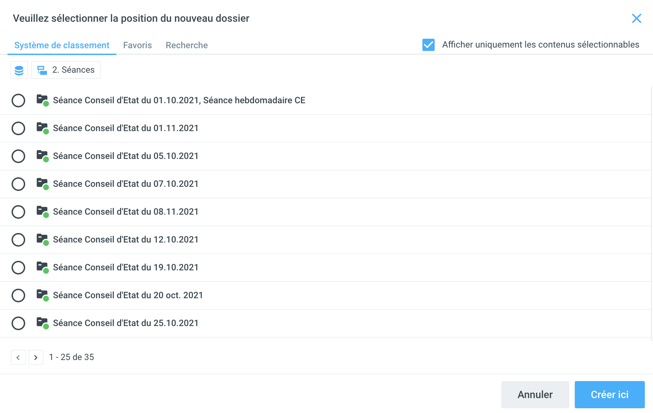Select radio for Séance du 20 oct. 2021
The width and height of the screenshot is (653, 413).
[18, 295]
